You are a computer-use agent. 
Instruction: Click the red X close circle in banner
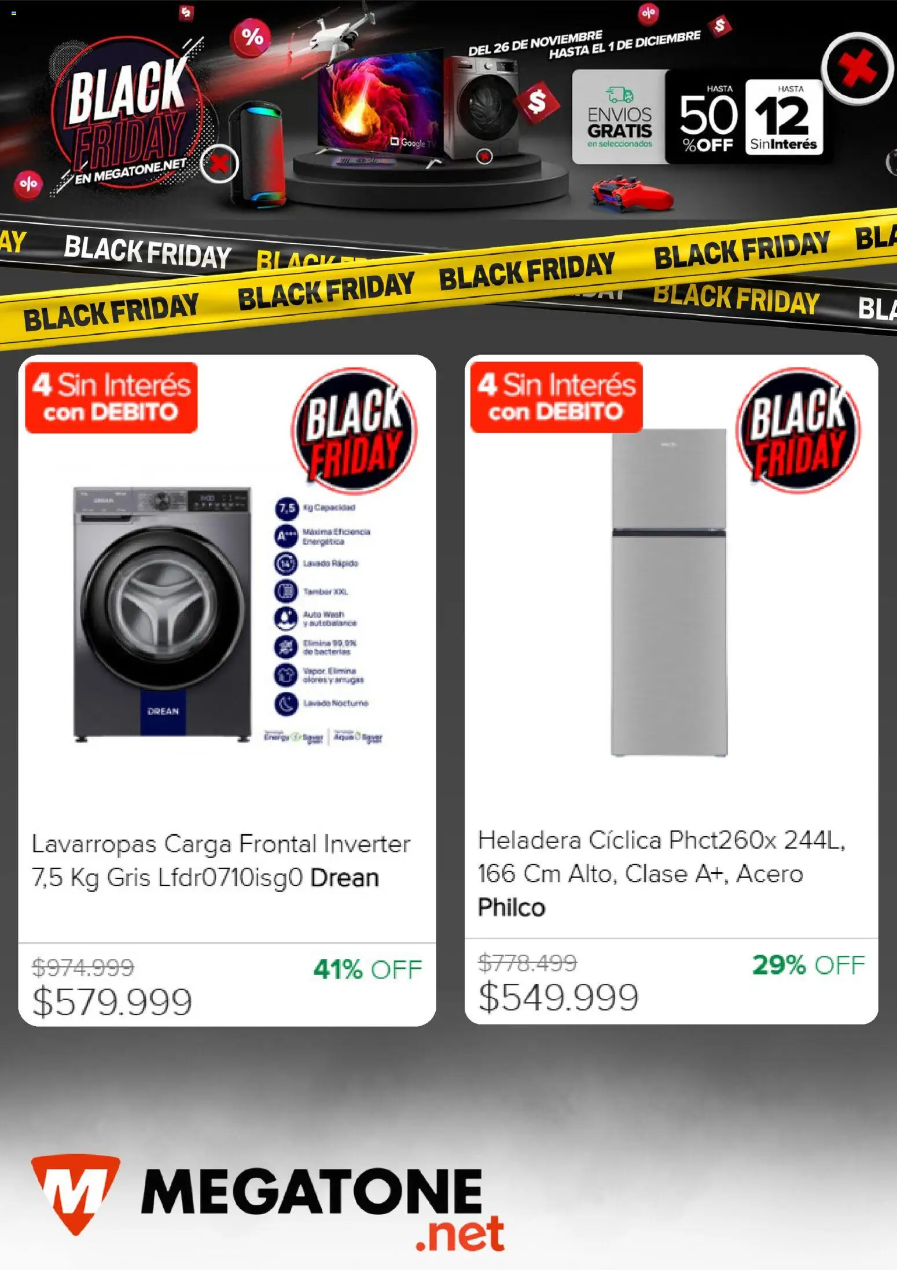(856, 68)
